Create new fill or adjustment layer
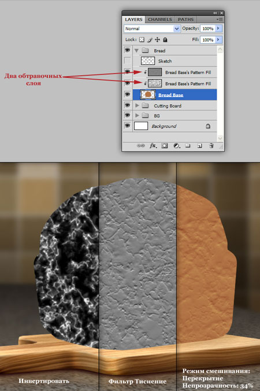Viewport: 260px width, 391px height. [177, 146]
